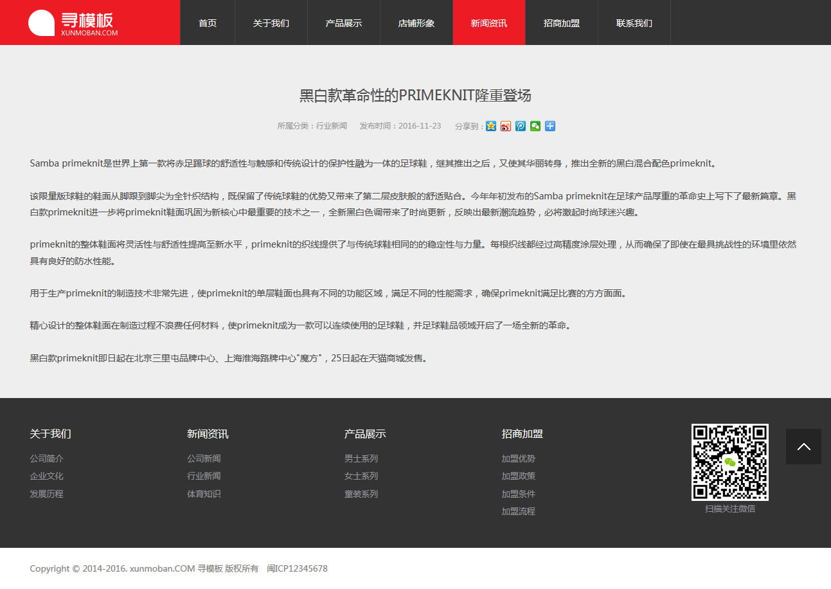Share article to WeChat
Image resolution: width=831 pixels, height=589 pixels.
[x=535, y=126]
